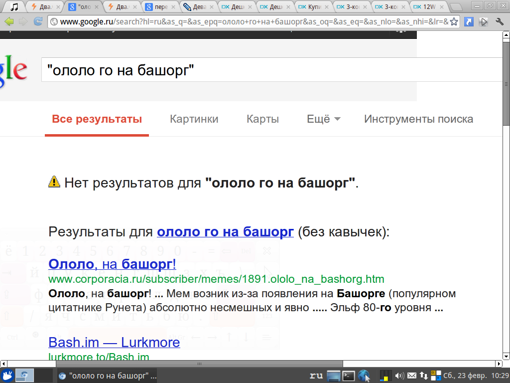Switch to the "Дева" tab
Image resolution: width=510 pixels, height=383 pixels.
pyautogui.click(x=199, y=6)
